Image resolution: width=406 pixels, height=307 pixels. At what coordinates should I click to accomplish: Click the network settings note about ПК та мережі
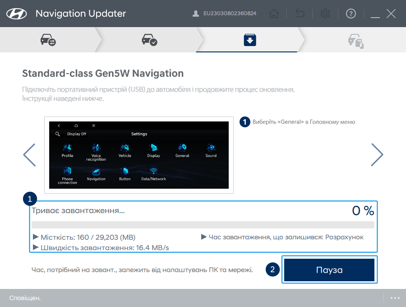142,270
